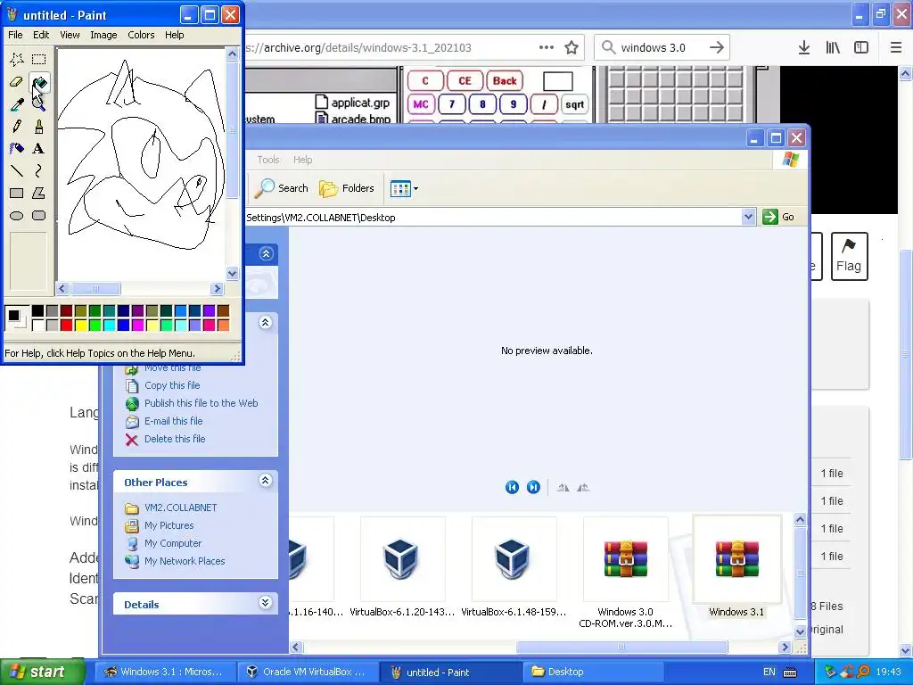Select the rectangular Select tool in Paint

[x=39, y=59]
